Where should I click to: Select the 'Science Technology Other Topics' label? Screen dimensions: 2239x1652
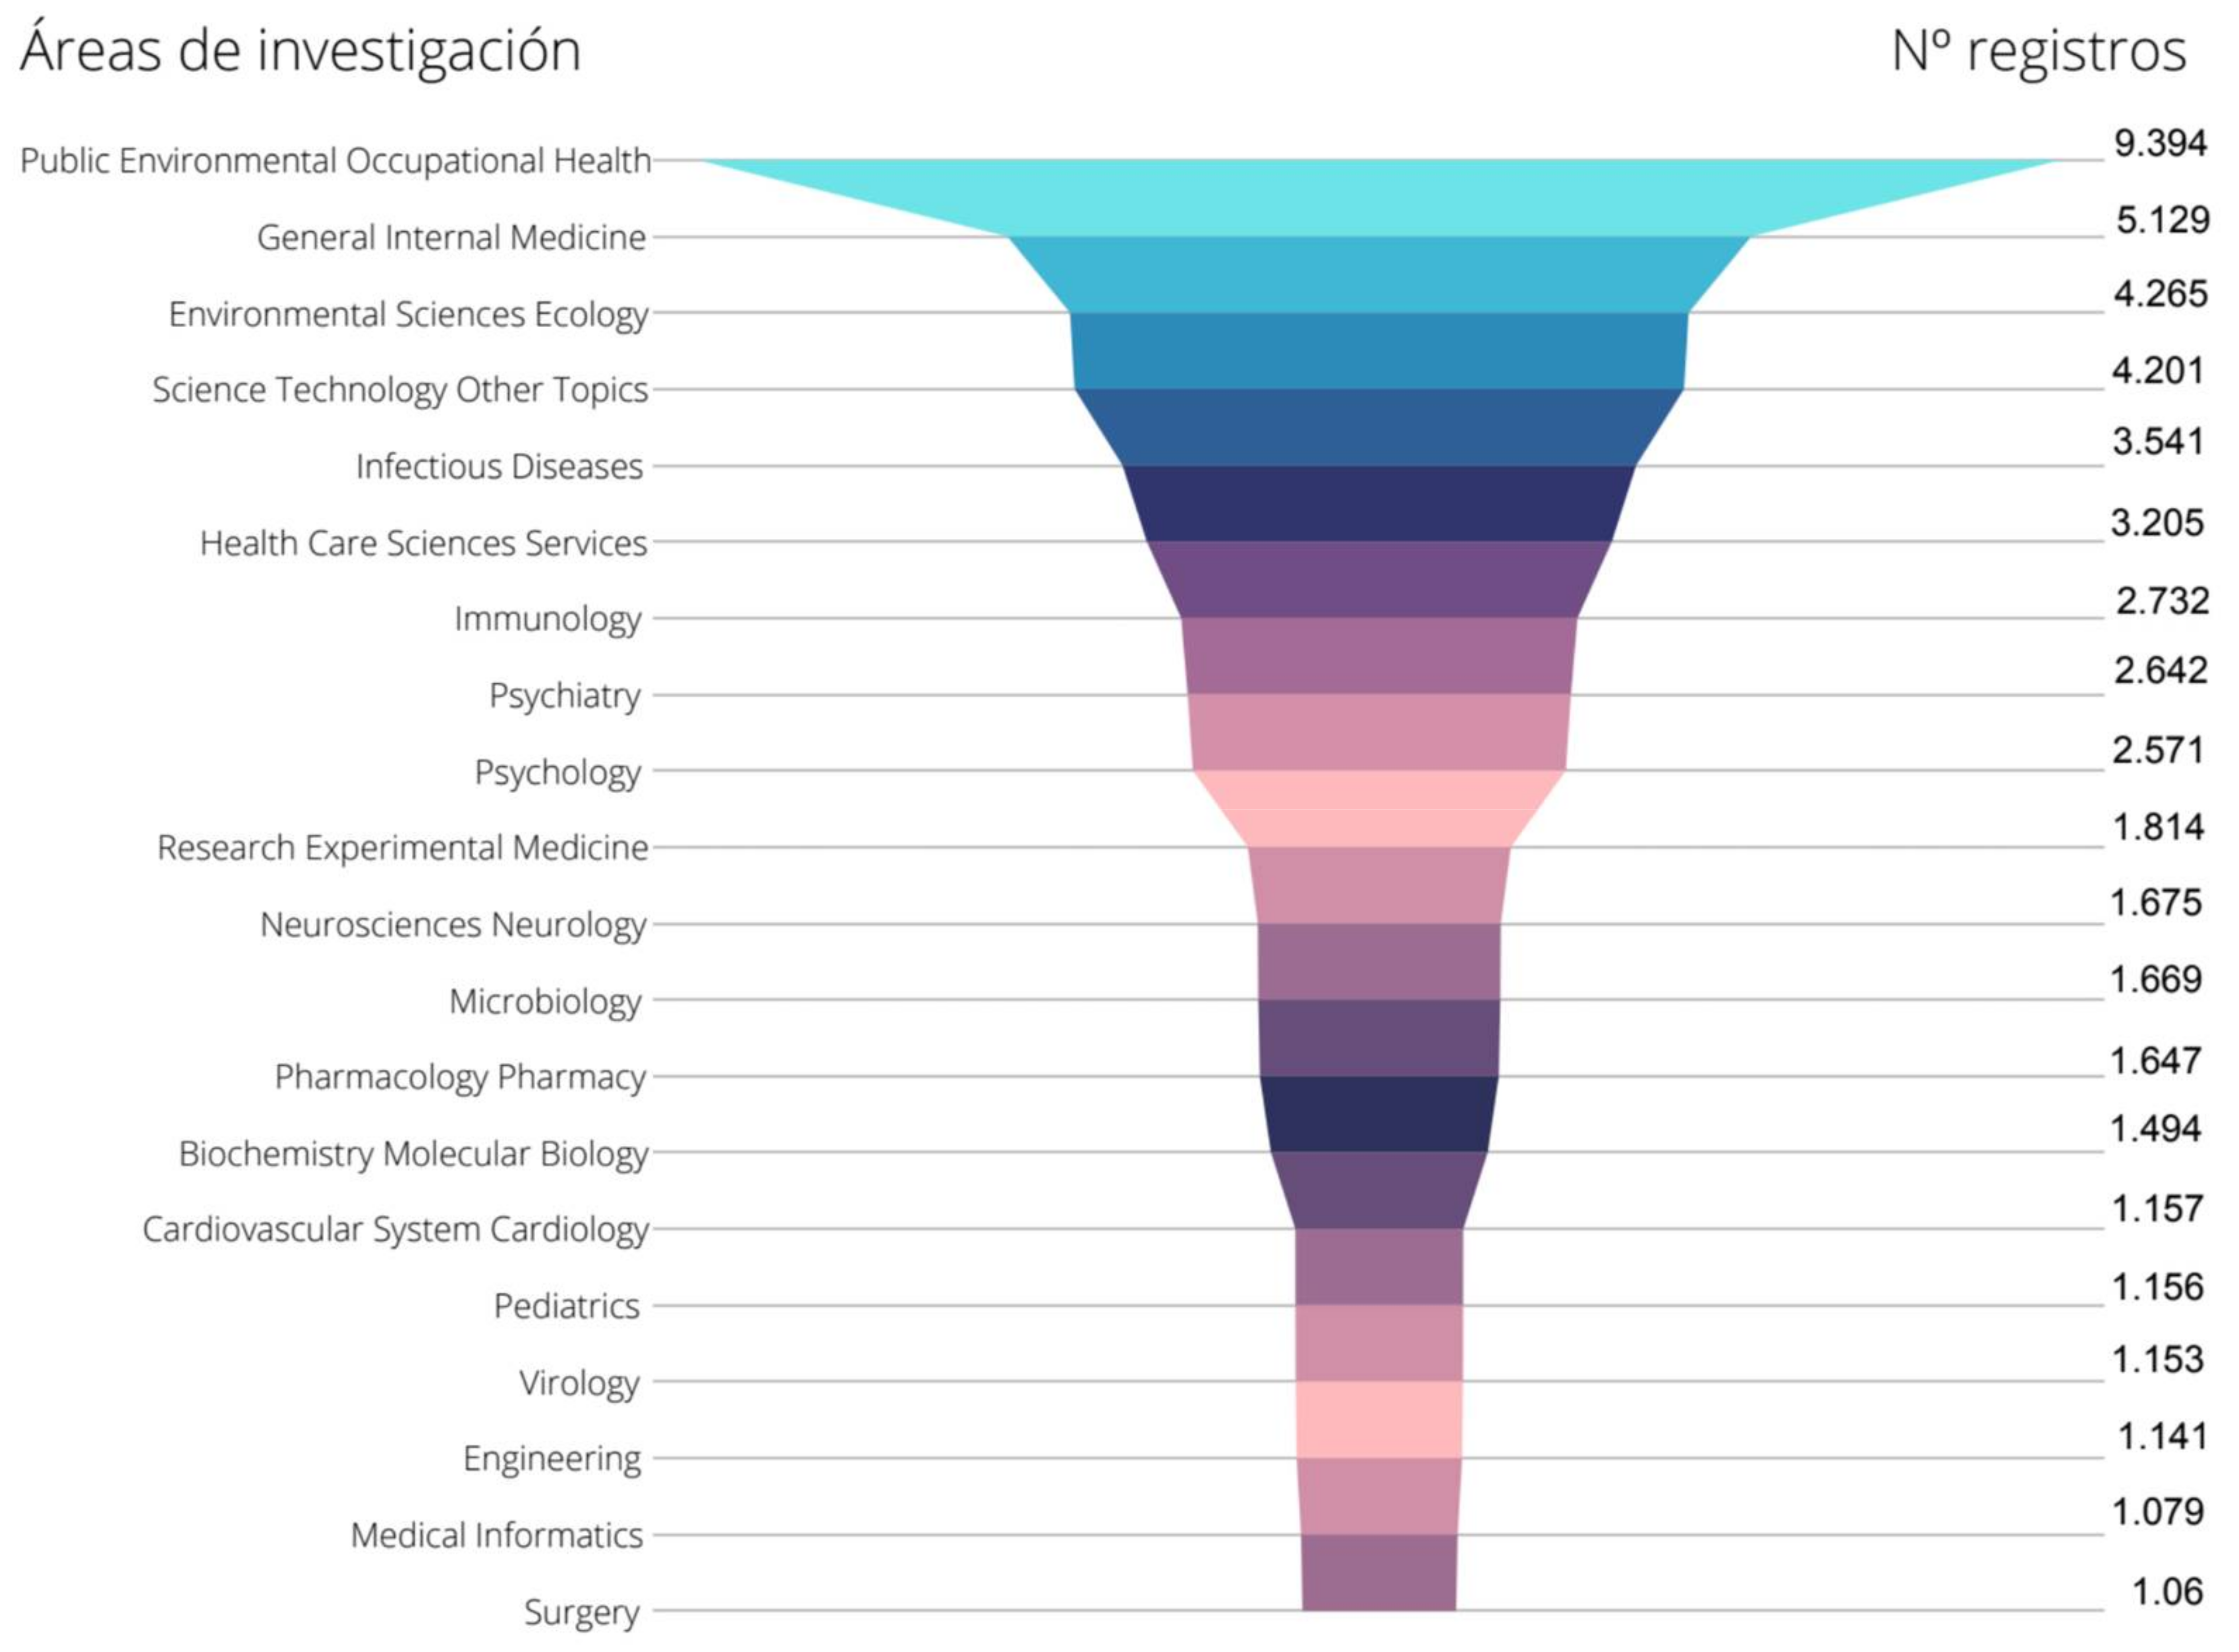click(x=400, y=389)
